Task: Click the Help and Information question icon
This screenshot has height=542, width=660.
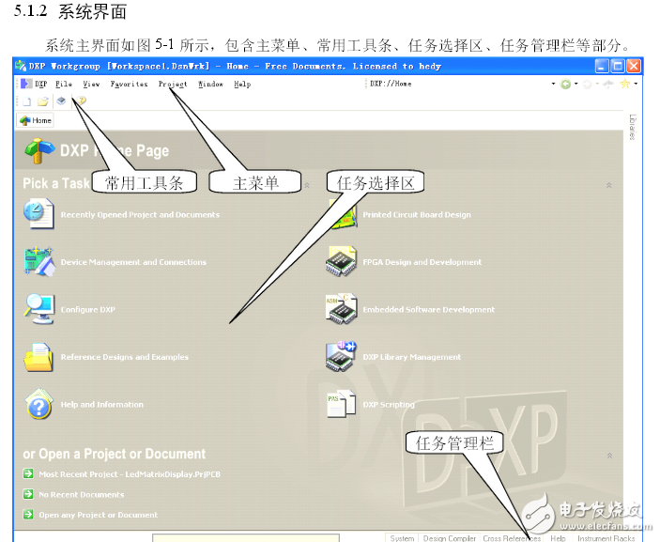Action: pyautogui.click(x=38, y=404)
